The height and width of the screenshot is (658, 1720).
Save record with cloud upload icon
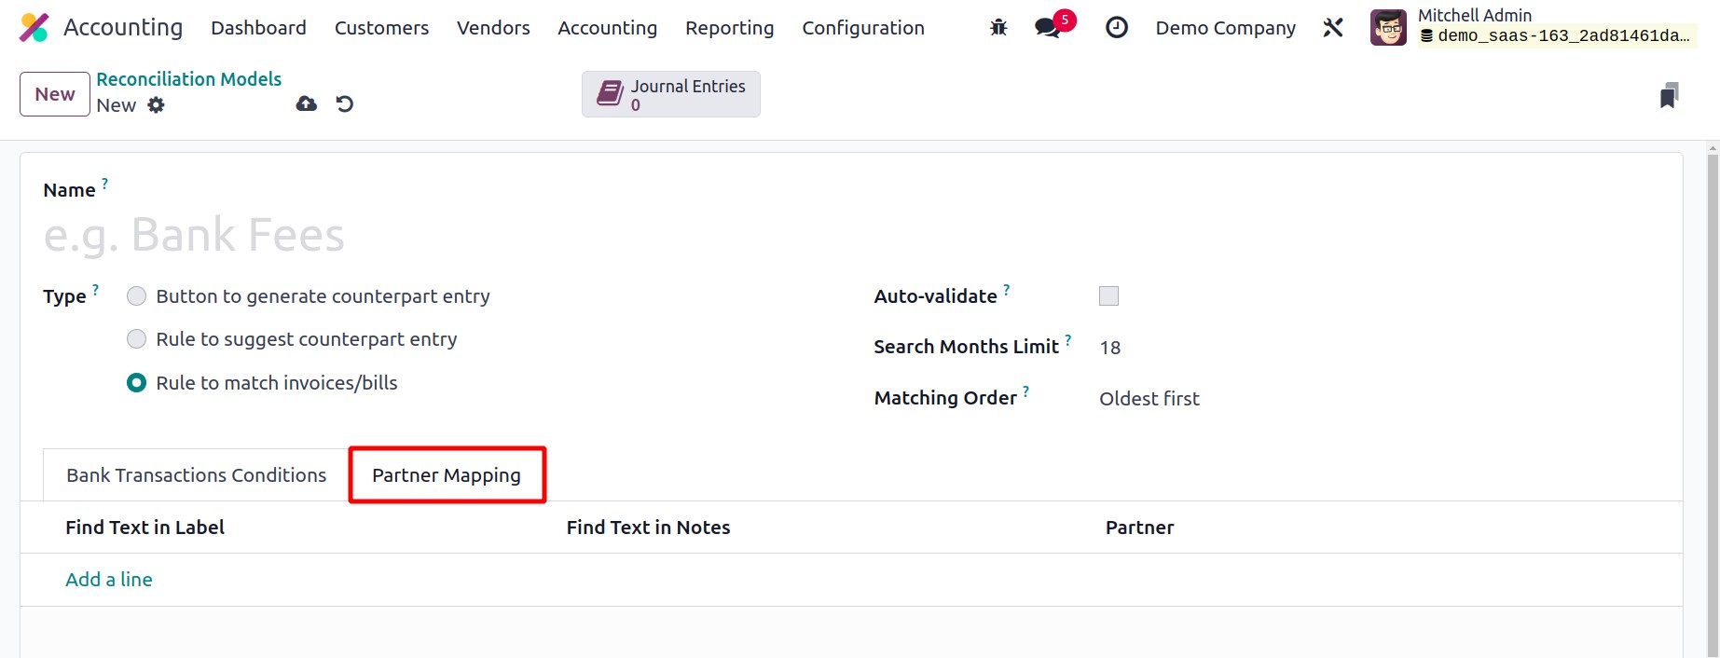(306, 103)
